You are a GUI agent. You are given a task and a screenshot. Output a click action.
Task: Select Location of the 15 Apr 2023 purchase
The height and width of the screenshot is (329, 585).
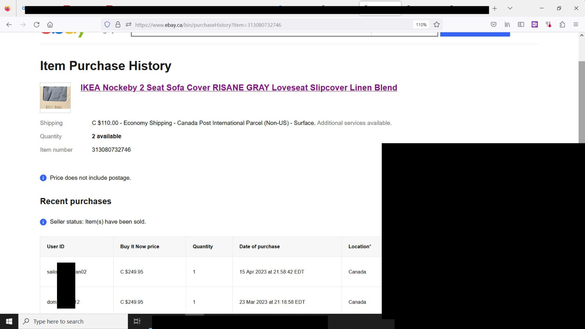(x=357, y=272)
